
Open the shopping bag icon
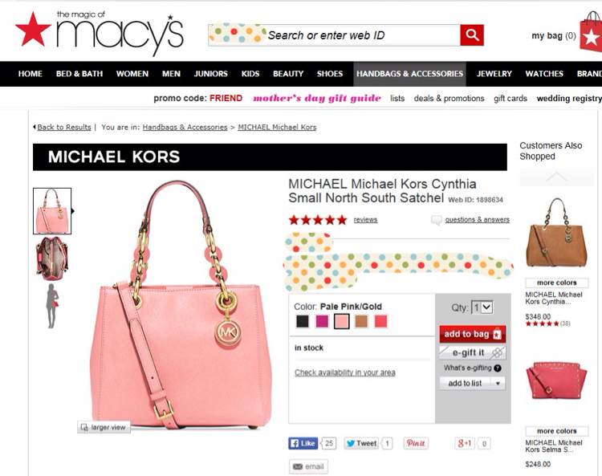592,32
